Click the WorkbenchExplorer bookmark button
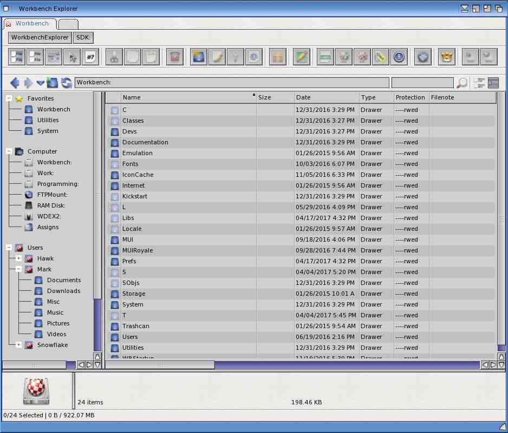 40,37
